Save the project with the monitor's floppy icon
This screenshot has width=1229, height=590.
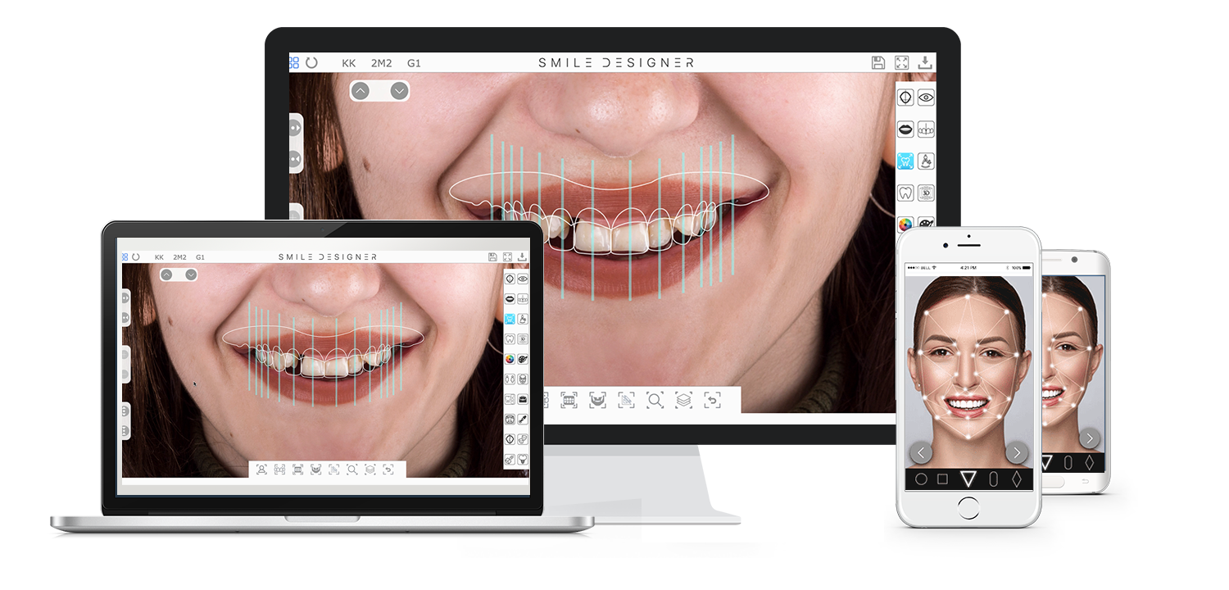point(878,62)
